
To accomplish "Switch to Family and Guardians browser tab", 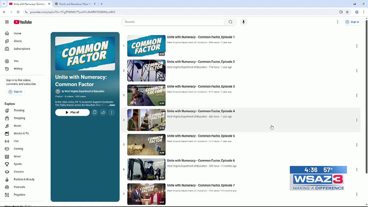I will tap(75, 4).
